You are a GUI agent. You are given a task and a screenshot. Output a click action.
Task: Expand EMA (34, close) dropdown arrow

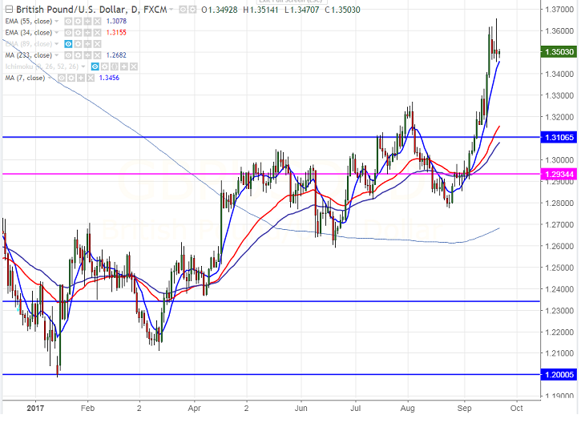click(x=57, y=33)
